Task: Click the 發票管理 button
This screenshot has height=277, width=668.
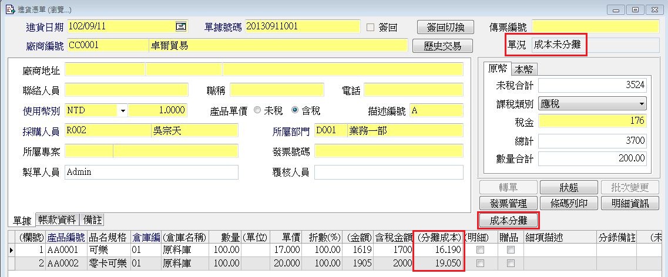Action: coord(508,204)
